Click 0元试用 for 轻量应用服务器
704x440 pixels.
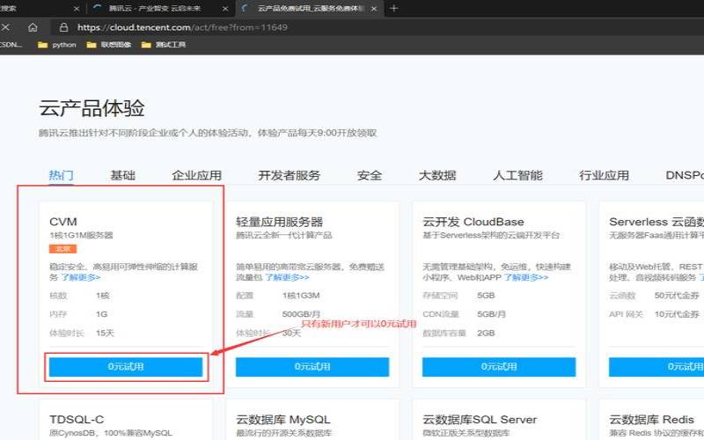312,366
